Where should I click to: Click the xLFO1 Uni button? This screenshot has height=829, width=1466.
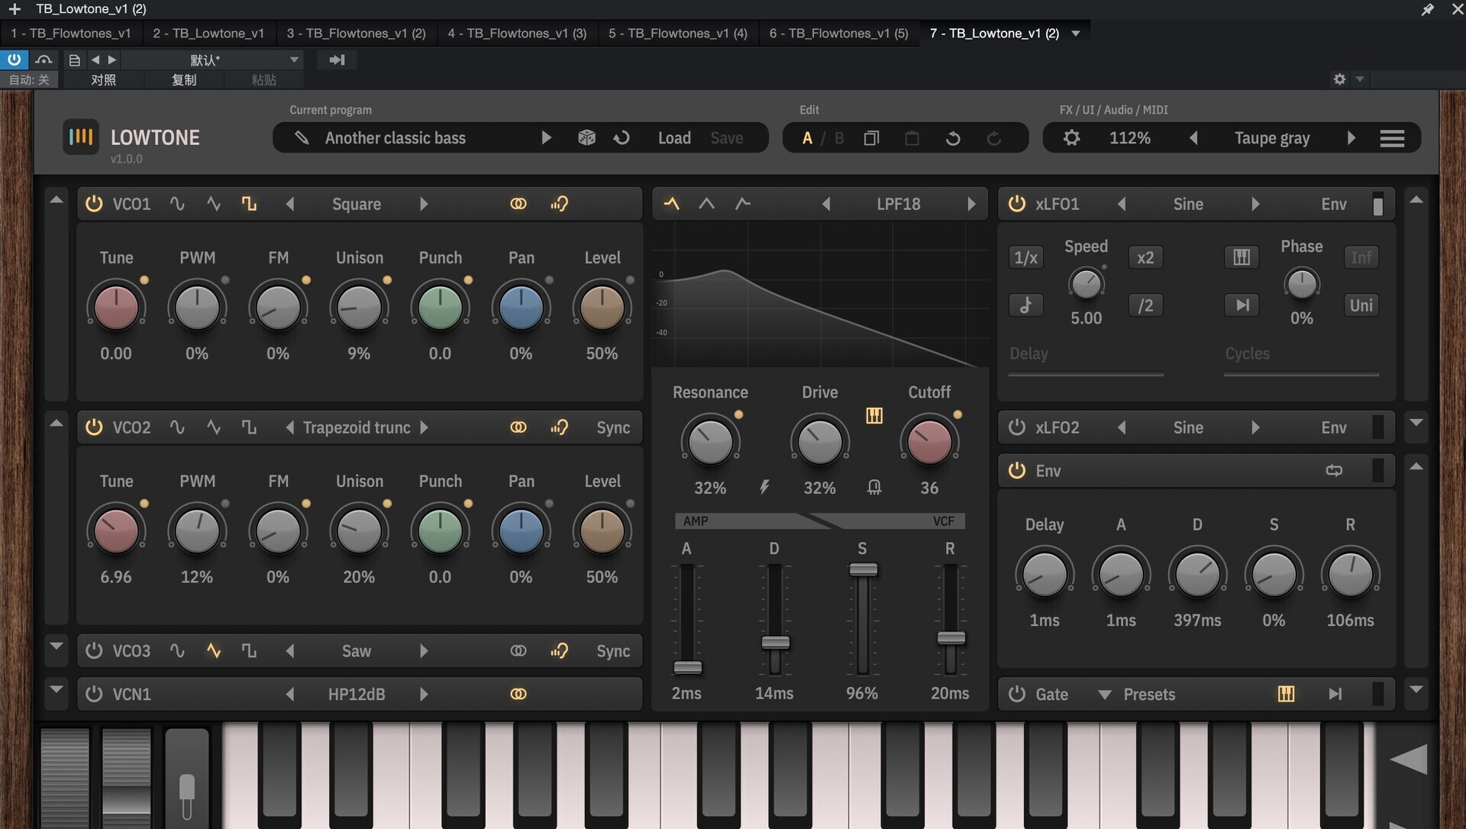click(x=1361, y=305)
